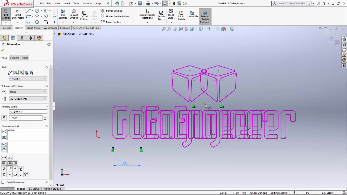The width and height of the screenshot is (347, 195).
Task: Select the Straight Slot tool
Action: pos(28,22)
